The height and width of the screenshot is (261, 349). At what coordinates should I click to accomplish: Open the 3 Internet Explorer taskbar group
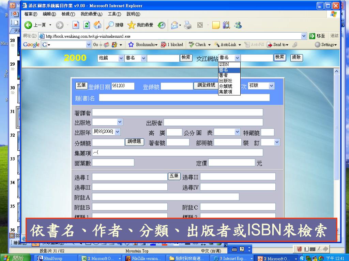pos(232,258)
